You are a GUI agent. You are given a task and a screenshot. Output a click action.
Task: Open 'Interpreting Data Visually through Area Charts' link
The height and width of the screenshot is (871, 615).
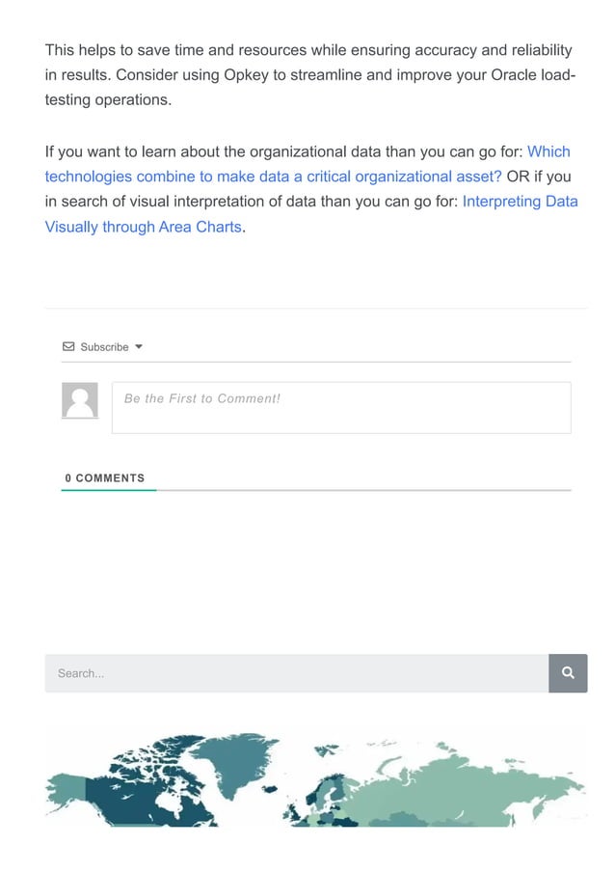pyautogui.click(x=143, y=228)
